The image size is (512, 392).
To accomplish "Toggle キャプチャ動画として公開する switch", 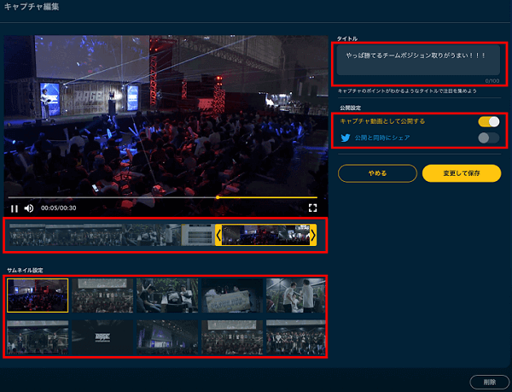I will click(x=488, y=121).
